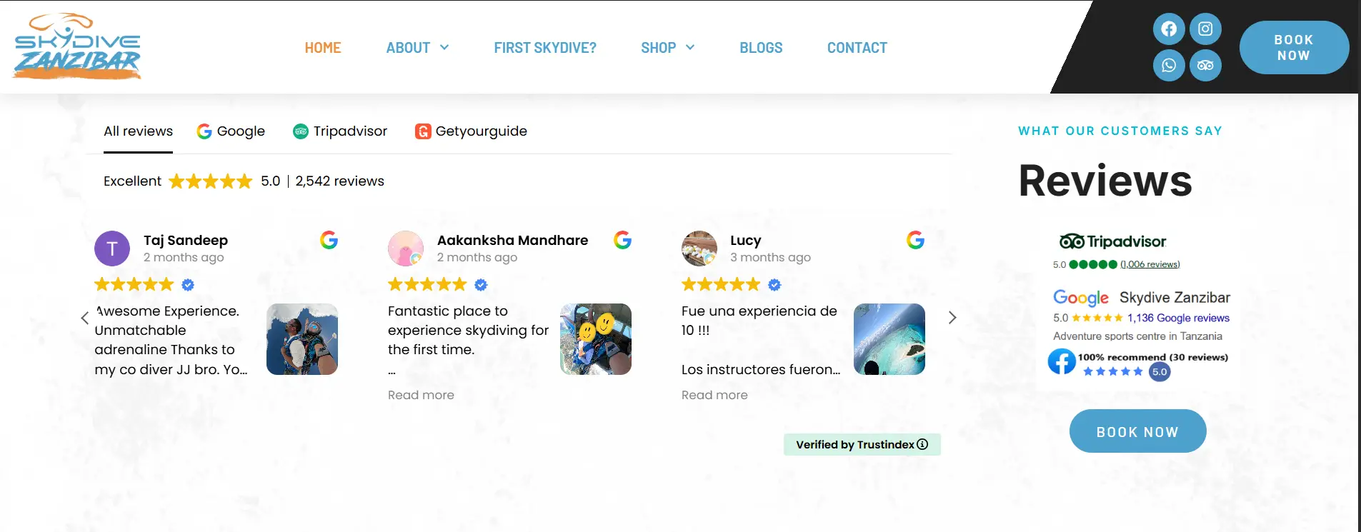Expand the SHOP dropdown menu
The height and width of the screenshot is (532, 1361).
pos(668,48)
